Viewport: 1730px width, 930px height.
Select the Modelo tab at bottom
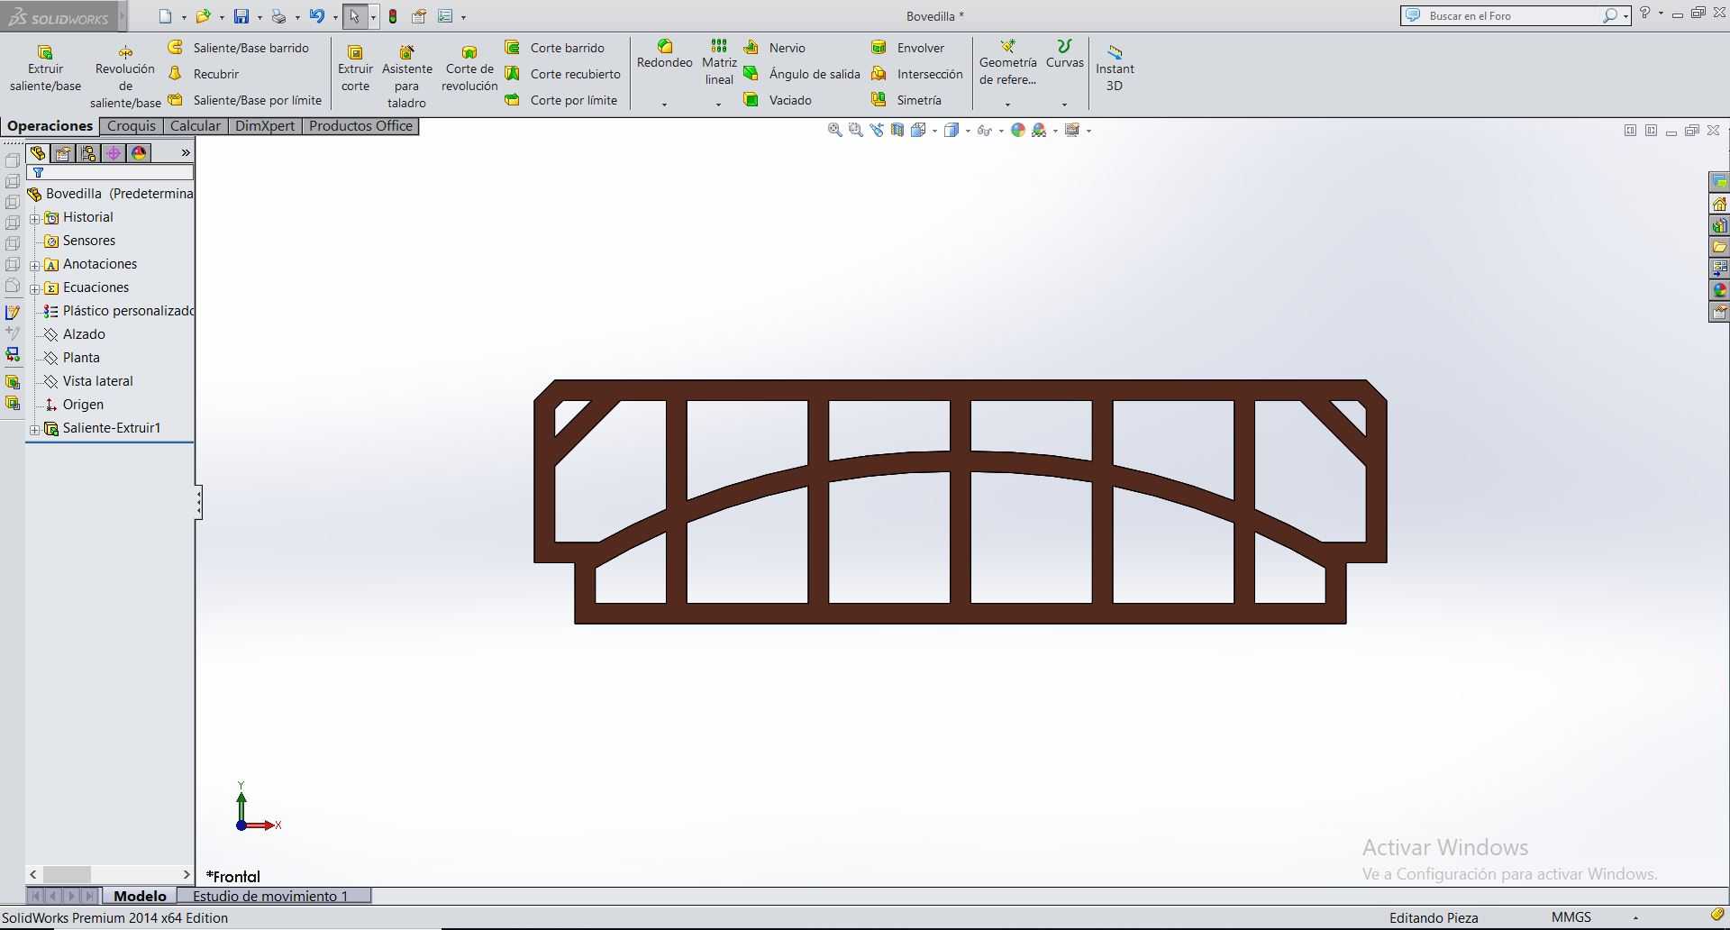(x=140, y=896)
